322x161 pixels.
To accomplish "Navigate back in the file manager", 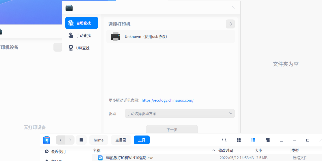I will (61, 140).
